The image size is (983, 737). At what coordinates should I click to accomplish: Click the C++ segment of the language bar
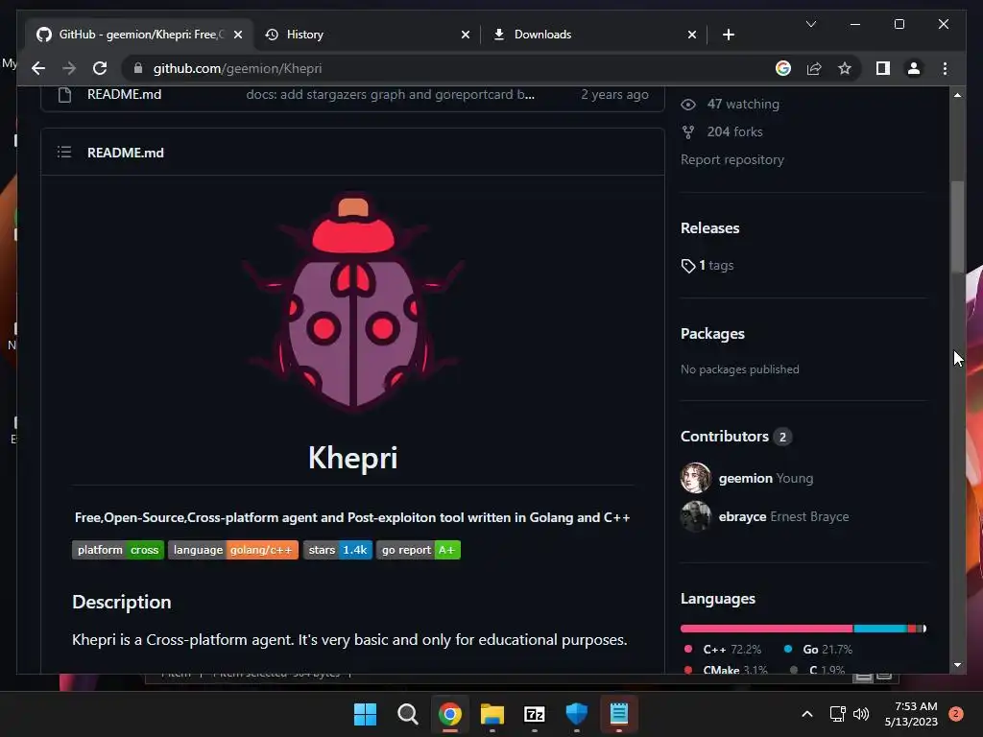pyautogui.click(x=767, y=628)
